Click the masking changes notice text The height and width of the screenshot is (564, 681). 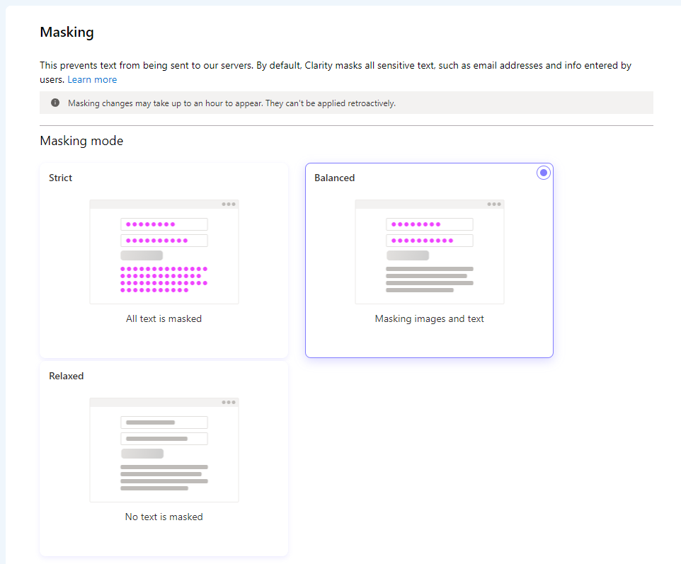click(x=231, y=103)
